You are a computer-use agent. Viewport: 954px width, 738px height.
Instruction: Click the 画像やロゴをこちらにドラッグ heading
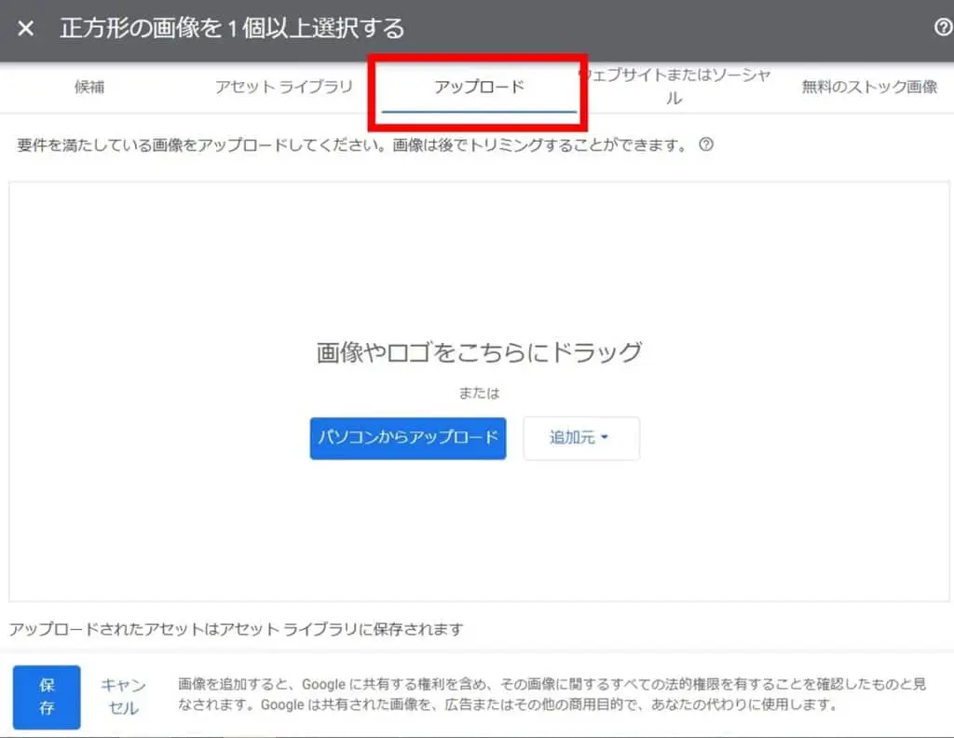(x=479, y=352)
